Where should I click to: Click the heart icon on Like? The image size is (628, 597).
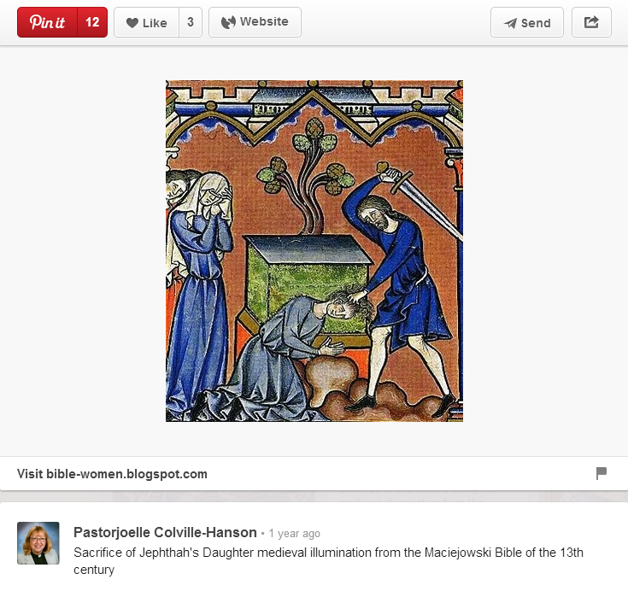click(132, 23)
